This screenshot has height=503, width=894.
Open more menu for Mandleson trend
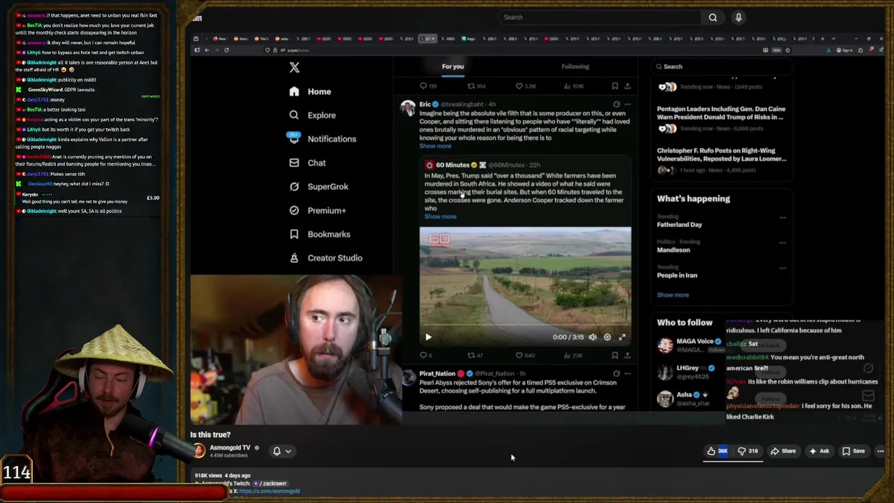click(x=782, y=242)
